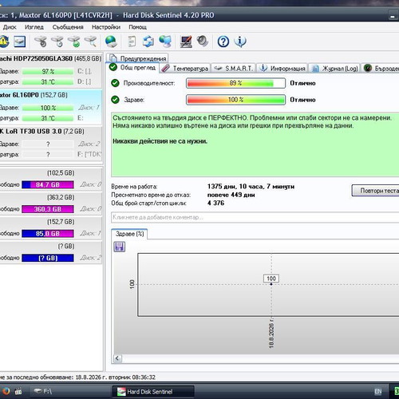The image size is (399, 399).
Task: Click the disk icon with green checkmark
Action: point(74,41)
